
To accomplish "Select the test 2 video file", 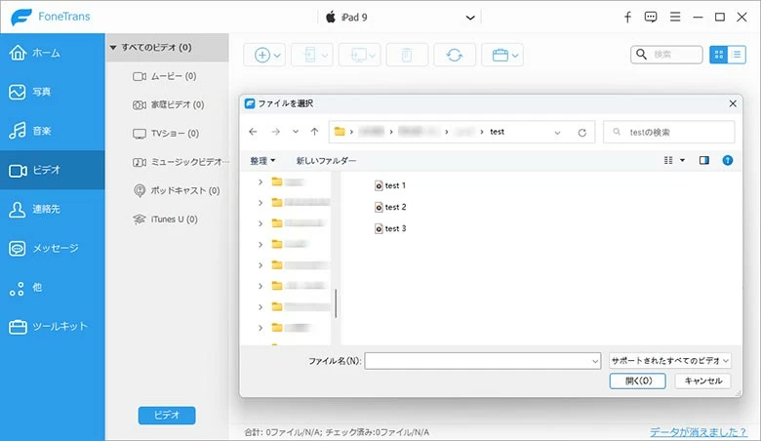I will [394, 207].
